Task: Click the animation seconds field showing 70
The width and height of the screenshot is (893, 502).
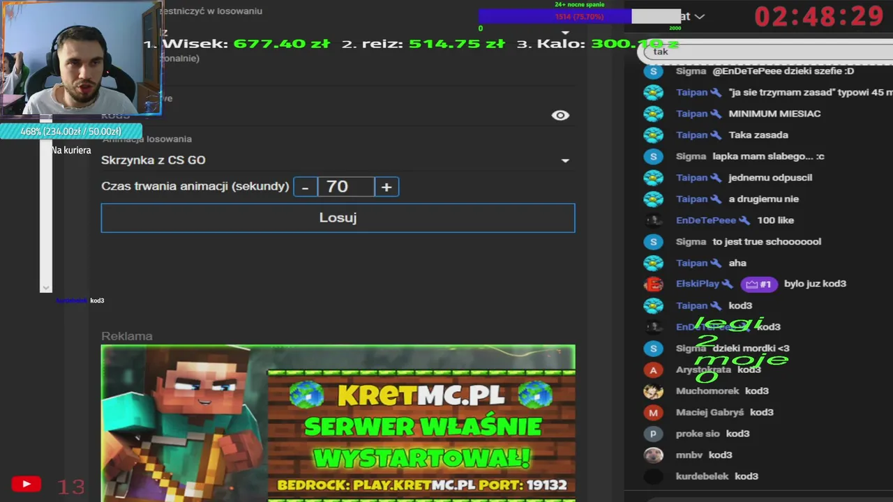Action: [x=346, y=187]
